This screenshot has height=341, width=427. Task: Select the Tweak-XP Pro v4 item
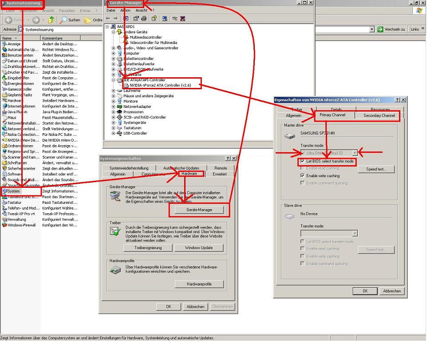(x=18, y=214)
